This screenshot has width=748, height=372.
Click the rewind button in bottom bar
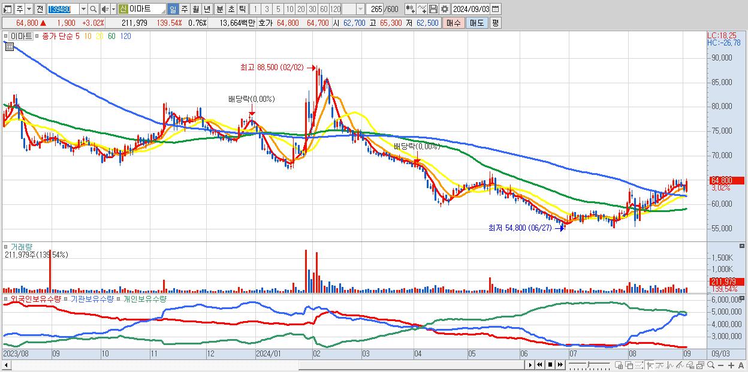(539, 365)
